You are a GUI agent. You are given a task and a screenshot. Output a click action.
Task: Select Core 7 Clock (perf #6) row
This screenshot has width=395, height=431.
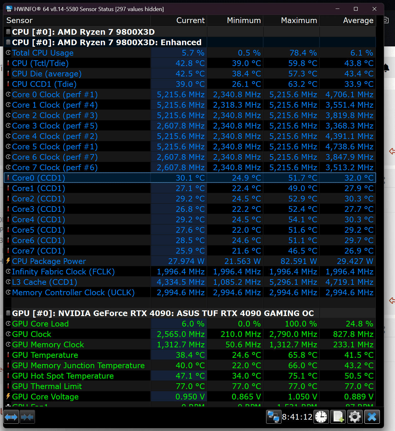[190, 167]
